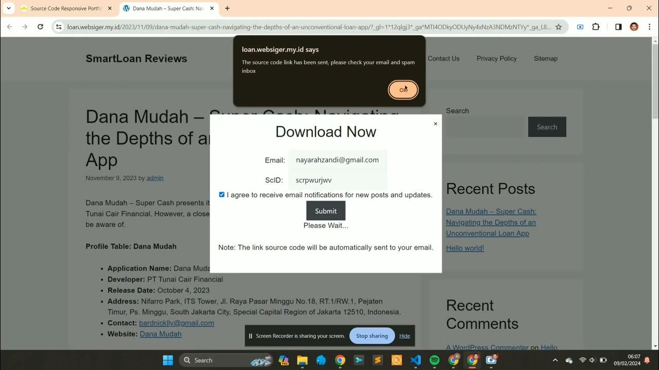Open the Wi-Fi network tray icon
The image size is (659, 370).
tap(582, 360)
